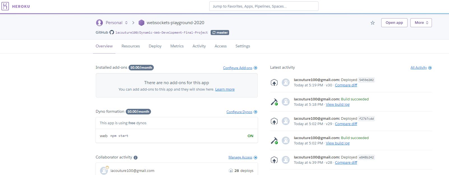Click the Personal account avatar icon
Screen dimensions: 449x175
[99, 23]
